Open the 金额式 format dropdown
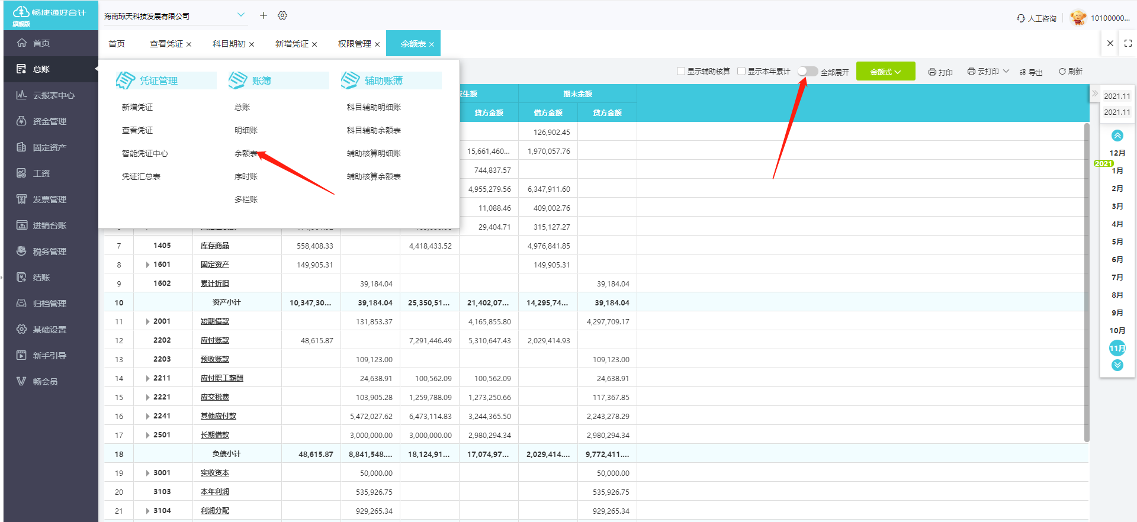Screen dimensions: 1137x522 (885, 72)
